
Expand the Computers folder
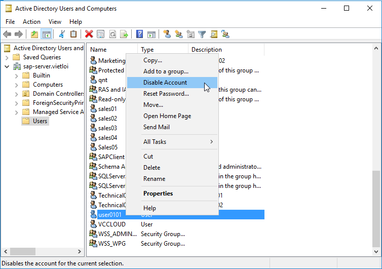(x=16, y=85)
